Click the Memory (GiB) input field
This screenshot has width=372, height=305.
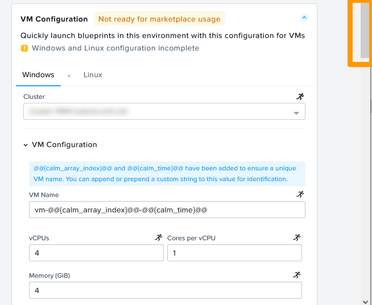click(x=166, y=290)
